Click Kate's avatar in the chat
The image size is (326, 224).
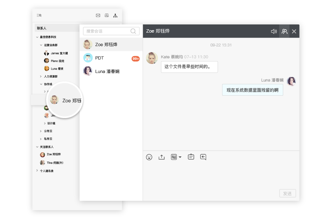pyautogui.click(x=152, y=58)
